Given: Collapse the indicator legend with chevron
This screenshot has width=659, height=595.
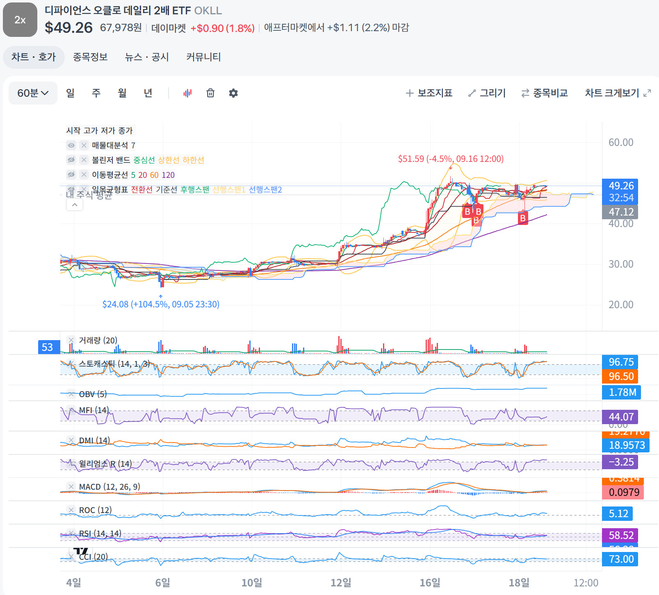Looking at the screenshot, I should tap(75, 204).
